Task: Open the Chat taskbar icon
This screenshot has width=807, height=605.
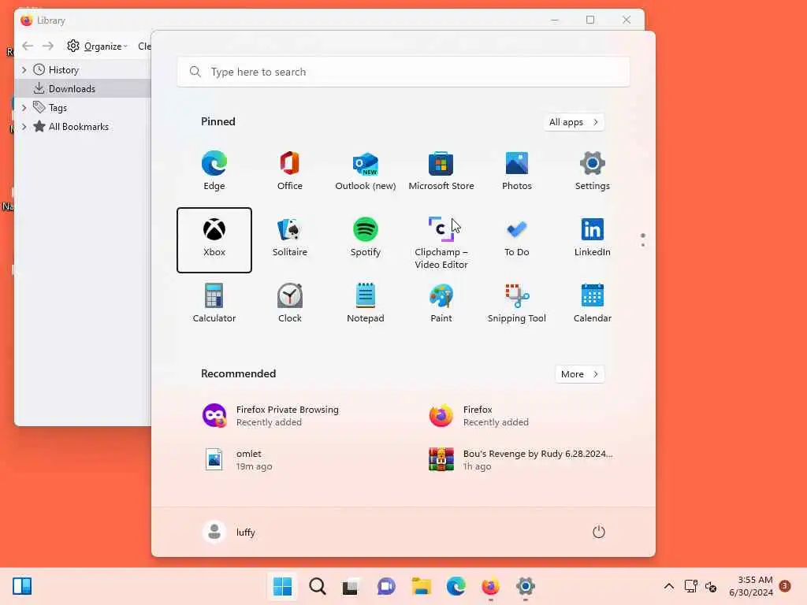Action: [x=386, y=586]
